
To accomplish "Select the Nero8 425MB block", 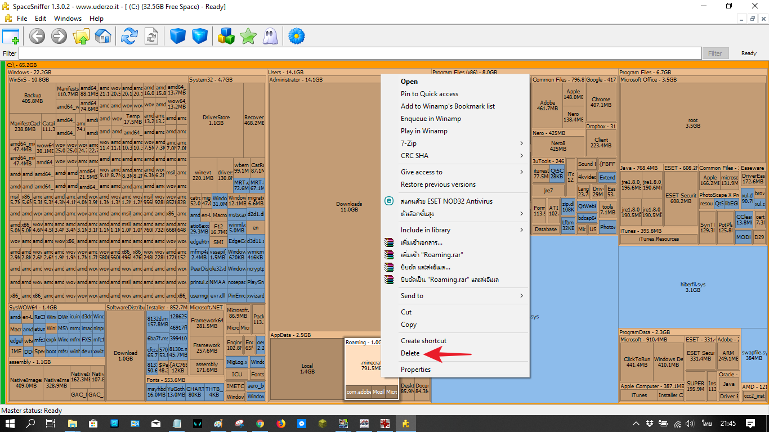I will 558,146.
